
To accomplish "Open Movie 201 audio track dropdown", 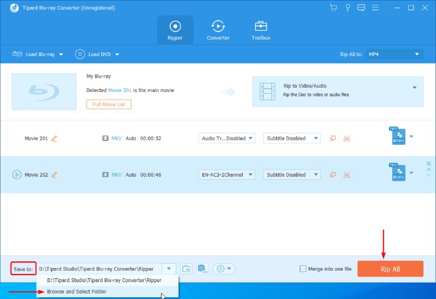I will click(227, 138).
